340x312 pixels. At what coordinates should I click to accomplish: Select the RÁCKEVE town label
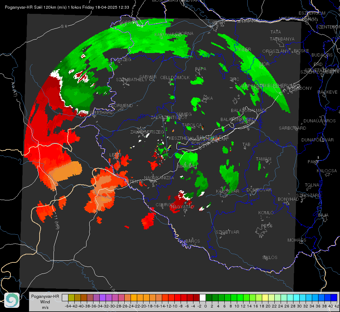(327, 92)
